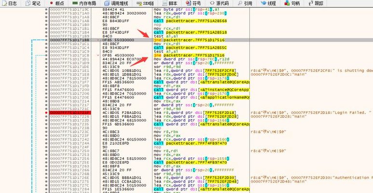The width and height of the screenshot is (373, 193).
Task: Toggle breakpoint dot at address 00007FF751D17284
Action: (x=46, y=189)
